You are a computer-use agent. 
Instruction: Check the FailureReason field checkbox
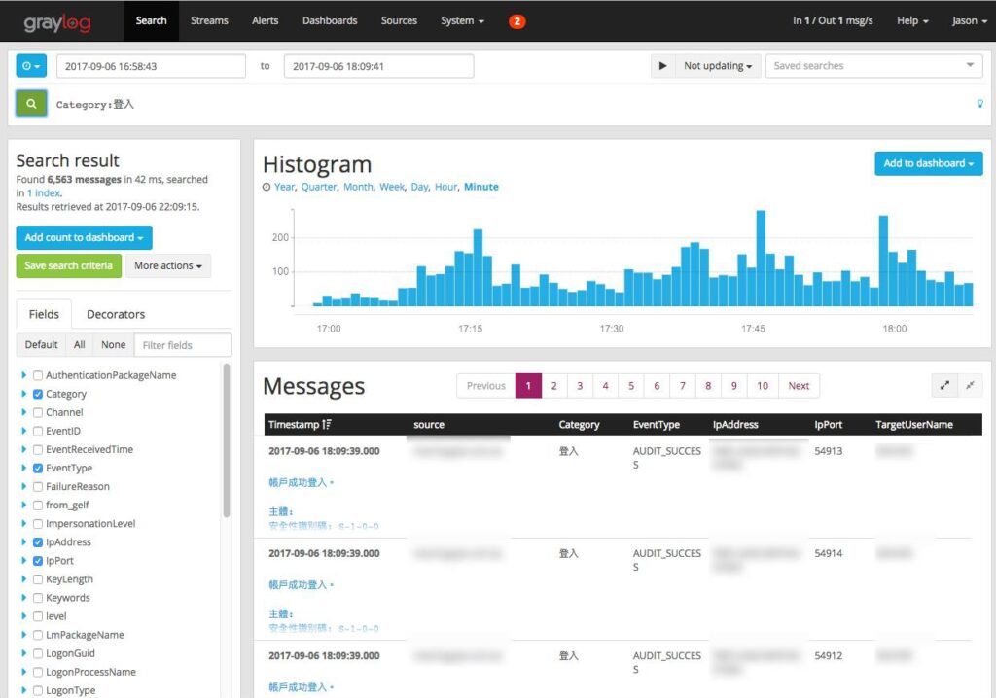pyautogui.click(x=38, y=486)
